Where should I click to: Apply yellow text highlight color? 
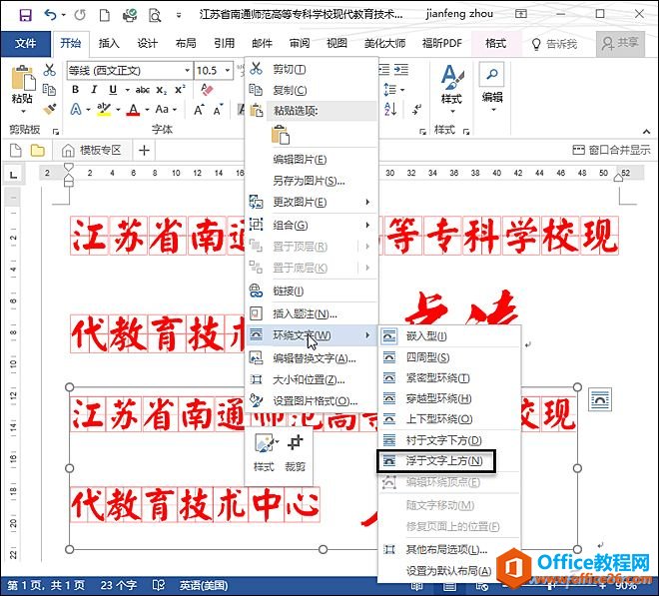click(104, 110)
